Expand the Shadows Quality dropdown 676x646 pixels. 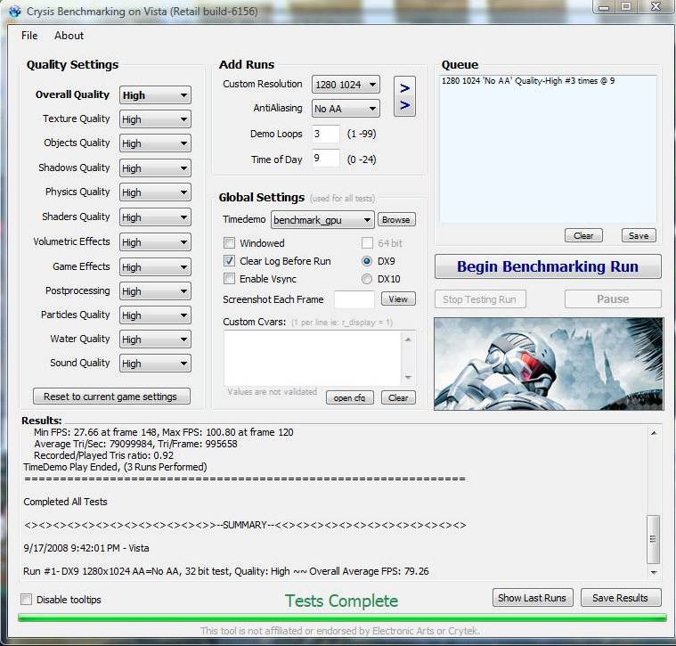click(x=155, y=168)
